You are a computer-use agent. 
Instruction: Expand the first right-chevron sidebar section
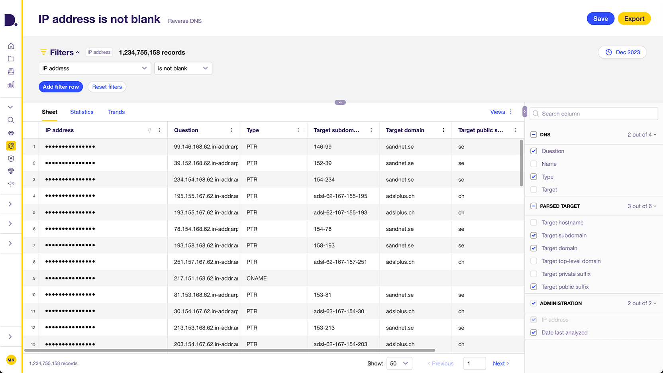(x=10, y=204)
